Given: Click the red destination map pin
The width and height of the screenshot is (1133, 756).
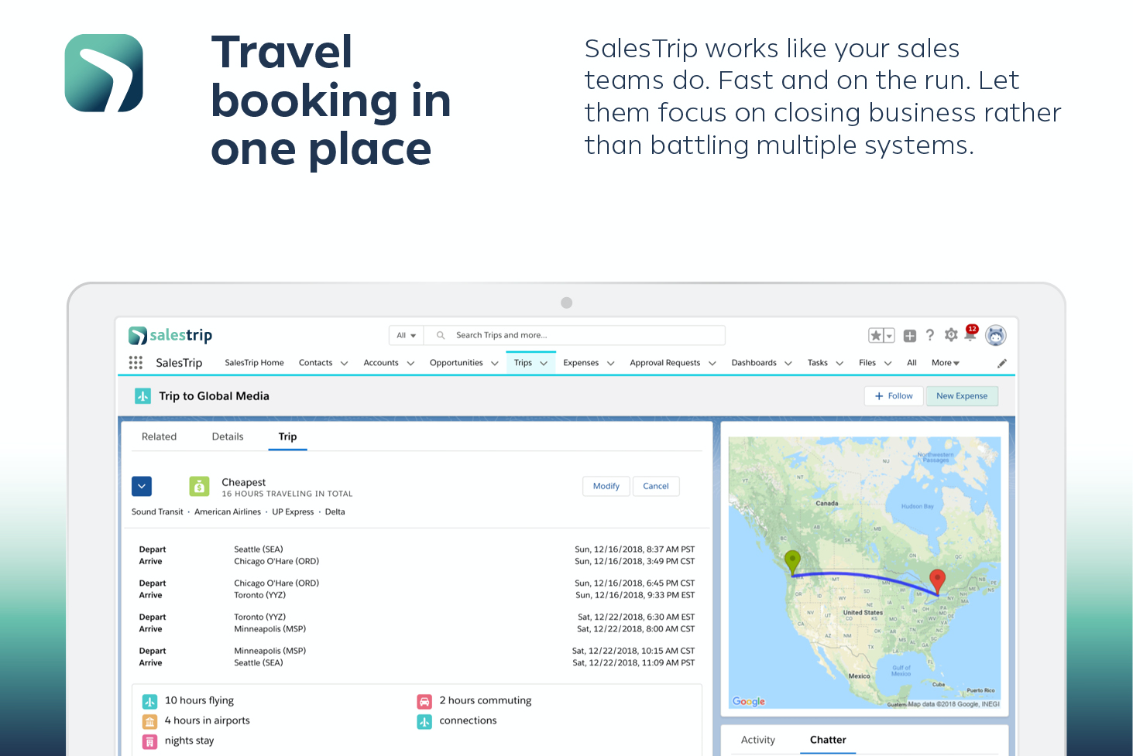Looking at the screenshot, I should coord(937,581).
